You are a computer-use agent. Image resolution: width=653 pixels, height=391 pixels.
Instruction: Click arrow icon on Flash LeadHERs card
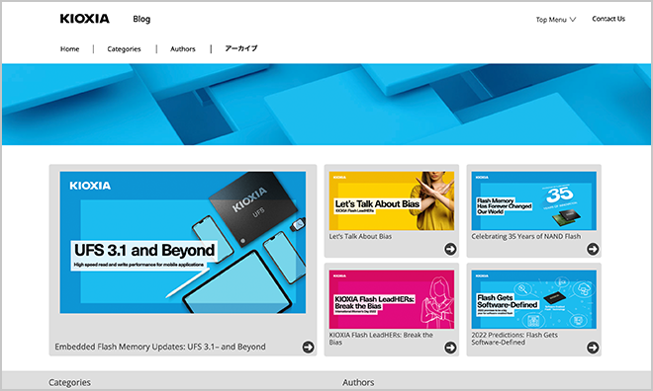point(450,348)
